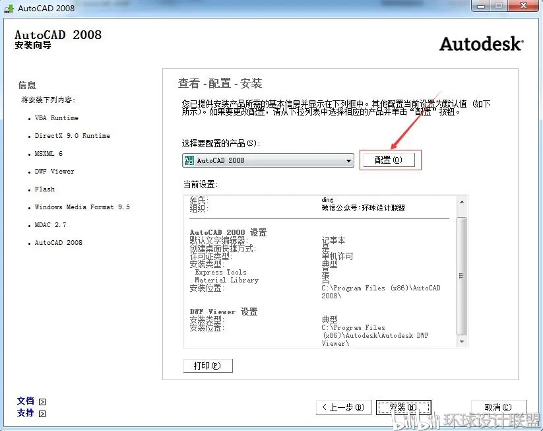
Task: Click the installer icon in the title bar
Action: point(9,9)
